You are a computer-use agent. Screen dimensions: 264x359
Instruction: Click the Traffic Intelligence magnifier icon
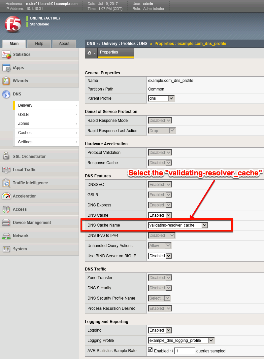[x=6, y=183]
